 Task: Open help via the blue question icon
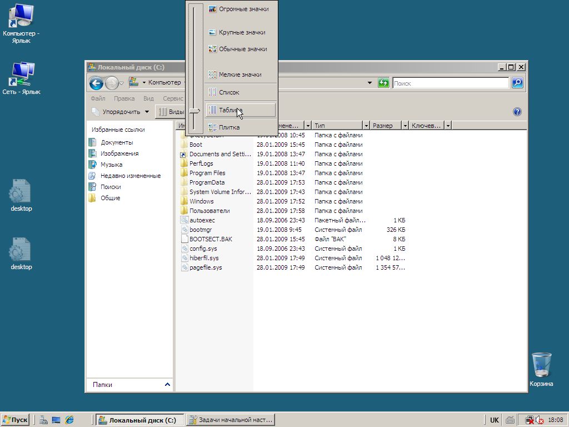(517, 112)
